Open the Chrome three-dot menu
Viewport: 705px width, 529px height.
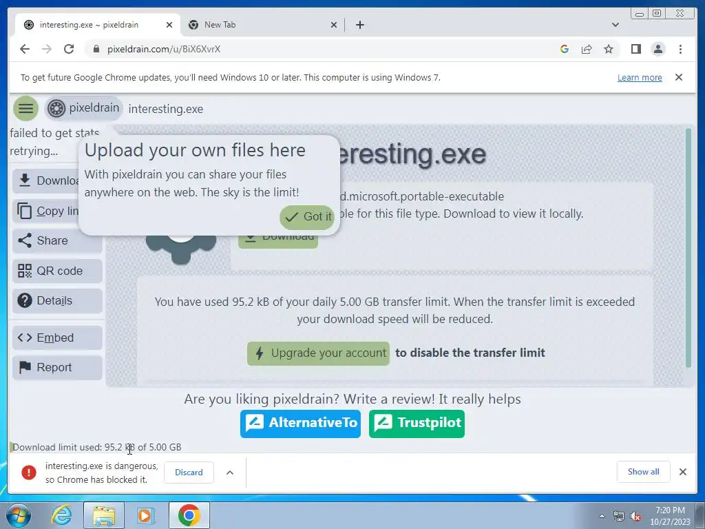(x=680, y=49)
